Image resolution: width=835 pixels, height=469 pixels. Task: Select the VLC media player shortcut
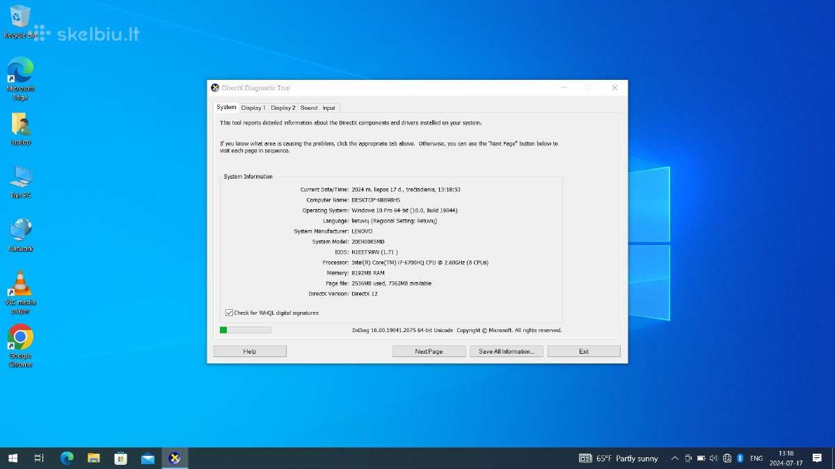(20, 293)
